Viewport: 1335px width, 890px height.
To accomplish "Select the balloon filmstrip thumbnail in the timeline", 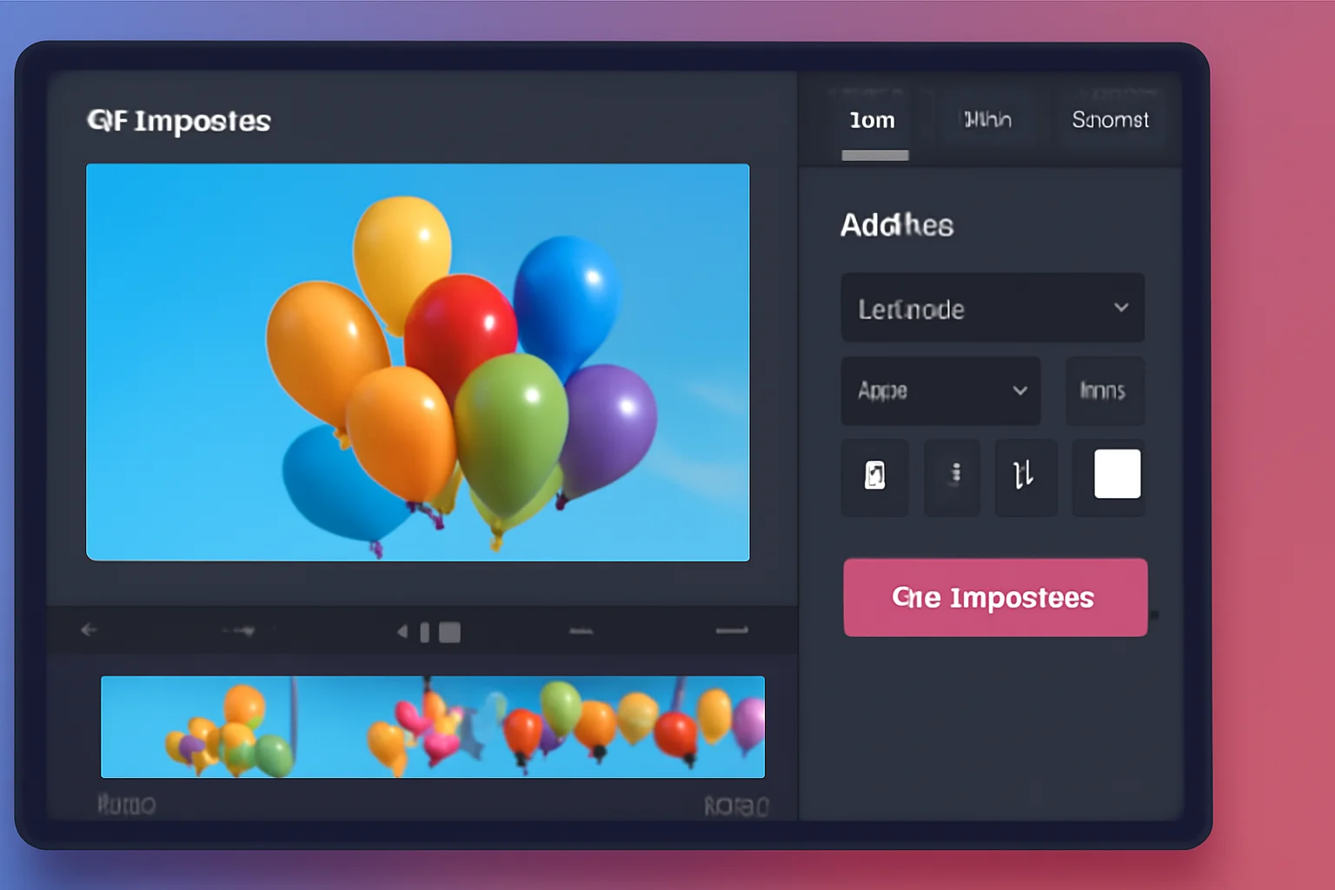I will tap(432, 727).
